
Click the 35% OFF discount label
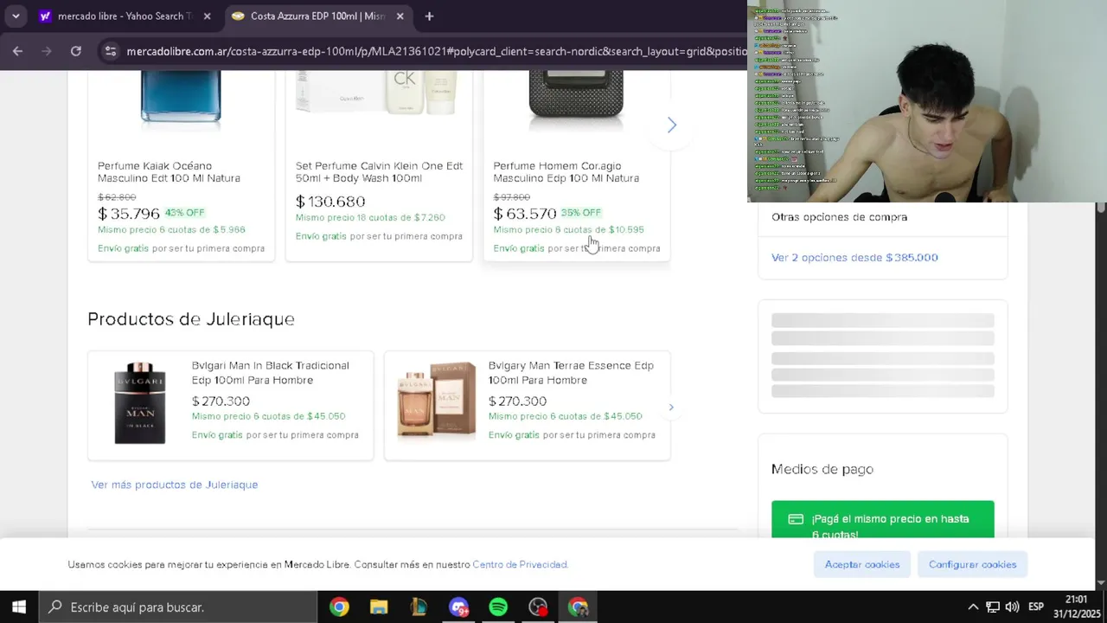click(580, 213)
